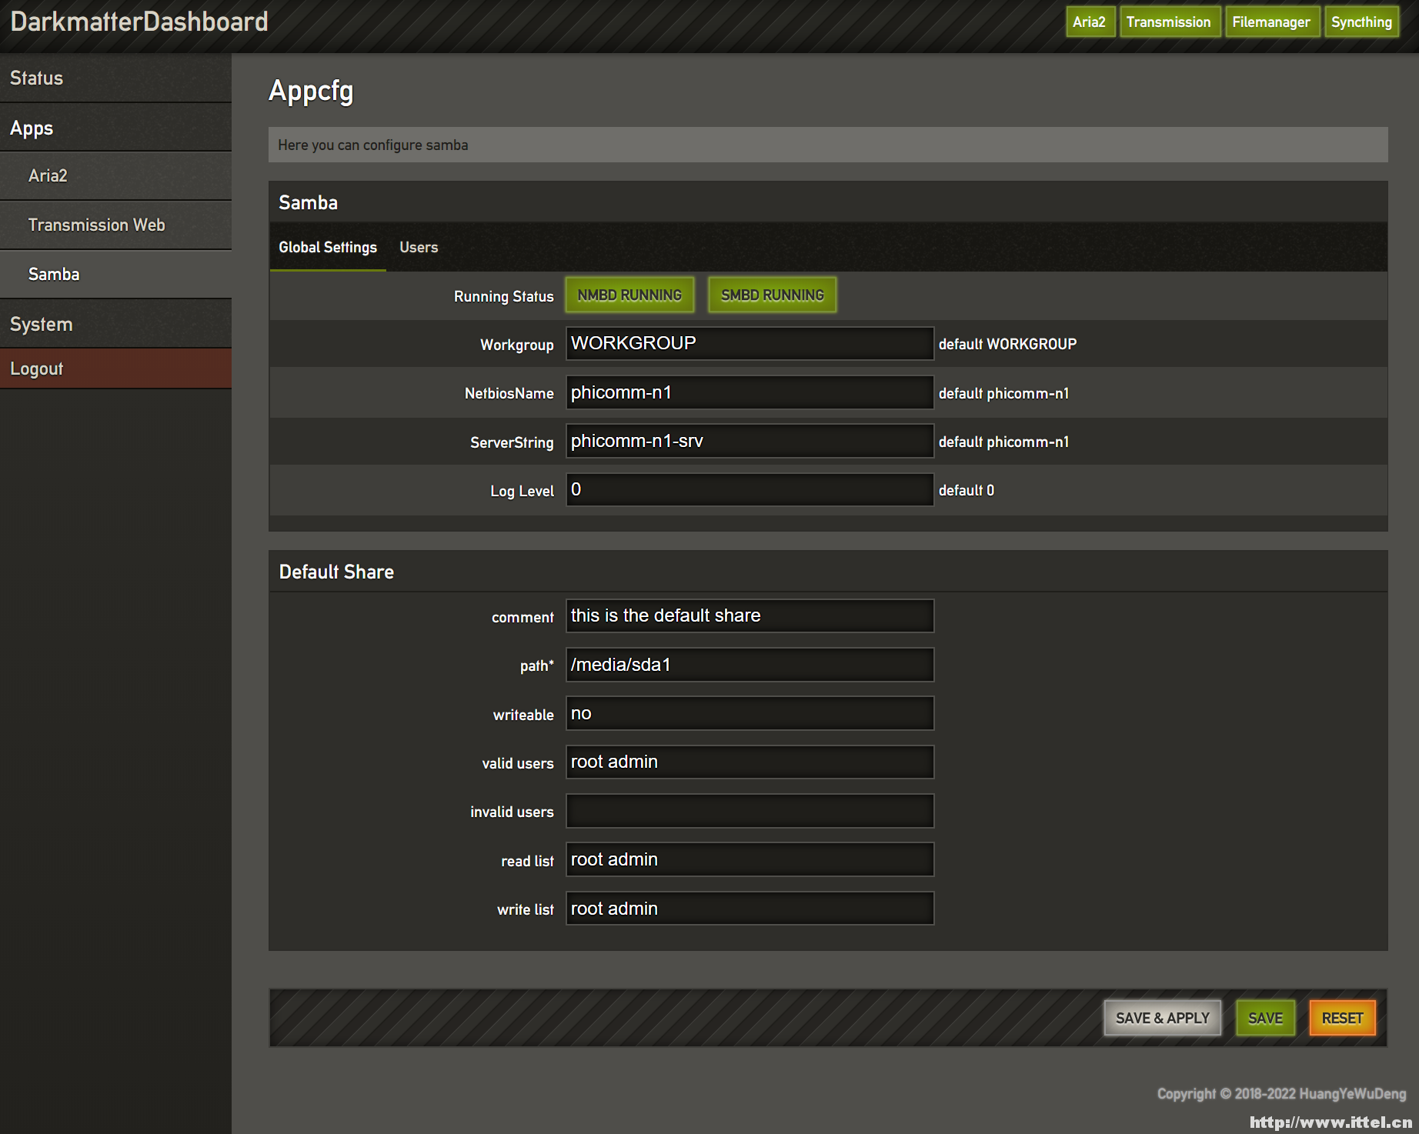Viewport: 1419px width, 1134px height.
Task: Click the green SAVE button
Action: click(1265, 1018)
